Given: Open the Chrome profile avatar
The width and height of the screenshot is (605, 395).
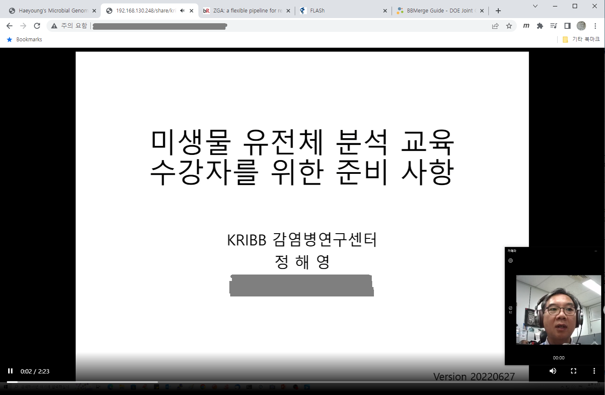Looking at the screenshot, I should pos(581,26).
